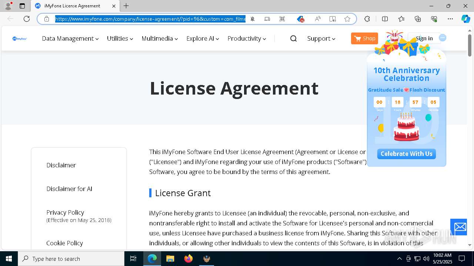Open Microsoft Edge in the taskbar
The image size is (474, 266).
152,259
